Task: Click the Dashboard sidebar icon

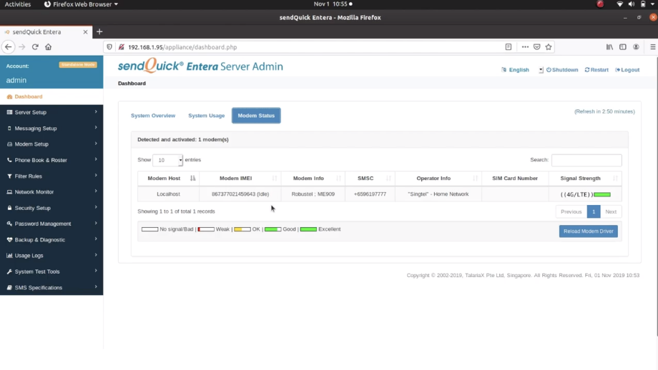Action: point(9,97)
